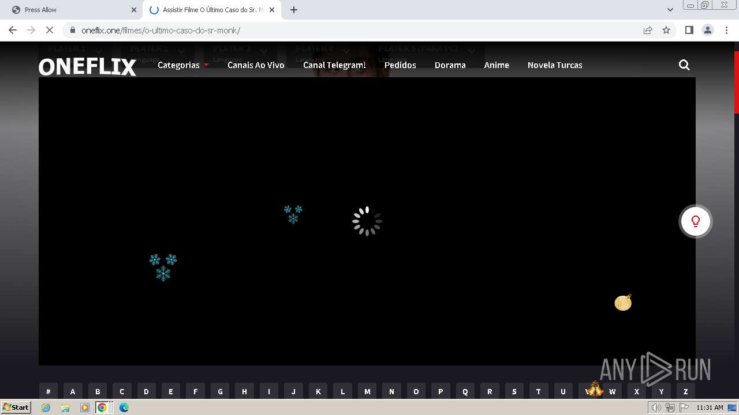Filter titles by letter S
The height and width of the screenshot is (415, 739).
pyautogui.click(x=514, y=391)
